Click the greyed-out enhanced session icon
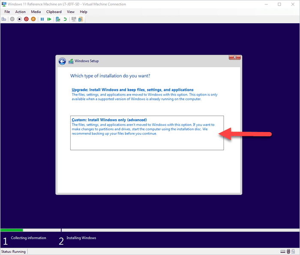Image resolution: width=300 pixels, height=255 pixels. pos(74,19)
